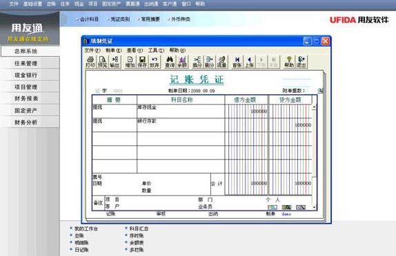
Task: Click 借方金额 cell in 库存现金 row
Action: 246,111
